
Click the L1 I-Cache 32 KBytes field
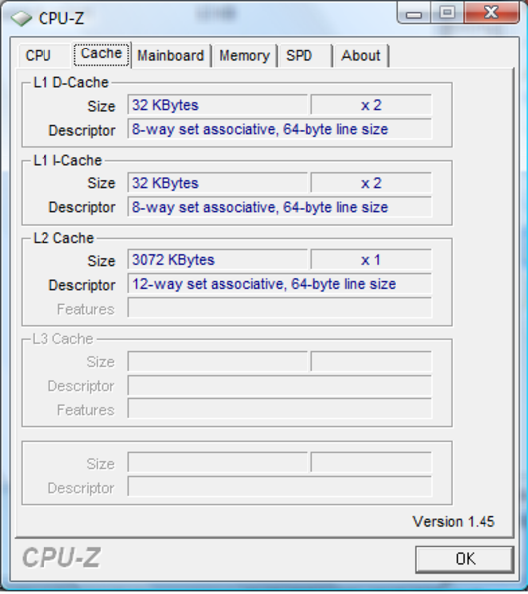[217, 183]
